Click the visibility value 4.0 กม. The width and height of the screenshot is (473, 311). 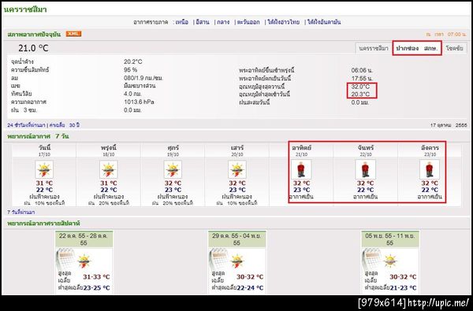(x=132, y=94)
